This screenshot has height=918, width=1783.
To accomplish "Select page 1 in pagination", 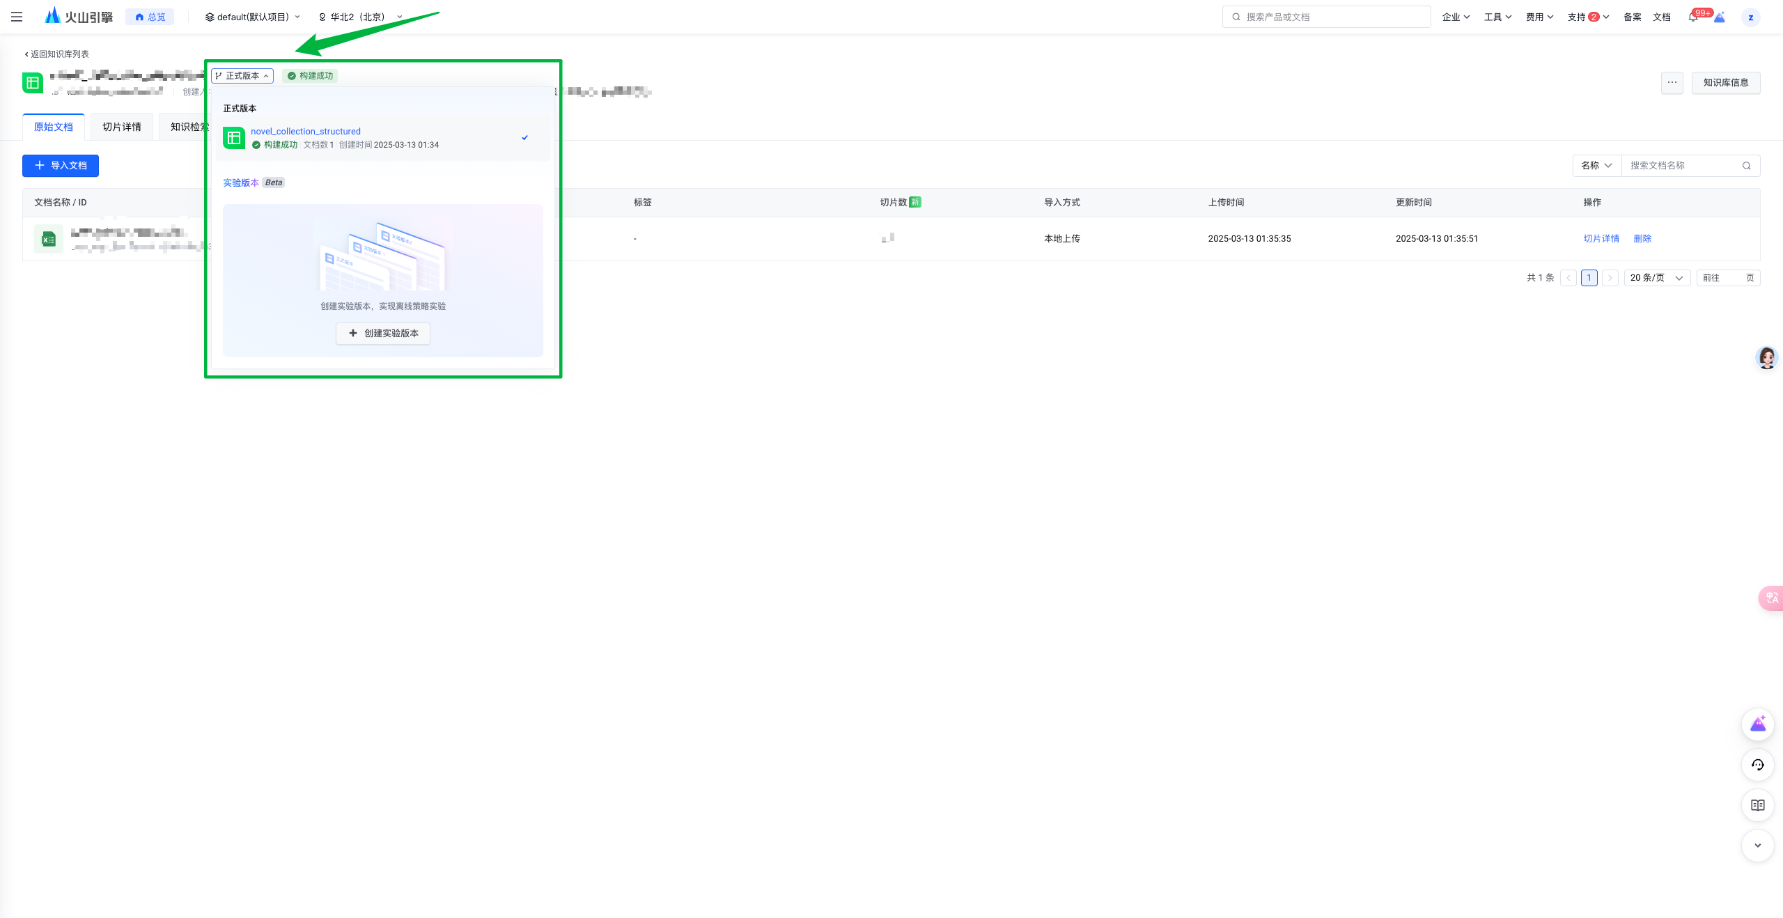I will pos(1589,278).
